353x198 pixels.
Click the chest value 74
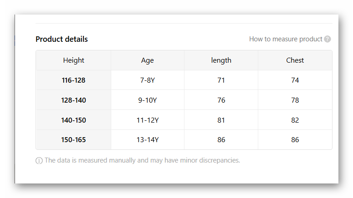pyautogui.click(x=295, y=80)
